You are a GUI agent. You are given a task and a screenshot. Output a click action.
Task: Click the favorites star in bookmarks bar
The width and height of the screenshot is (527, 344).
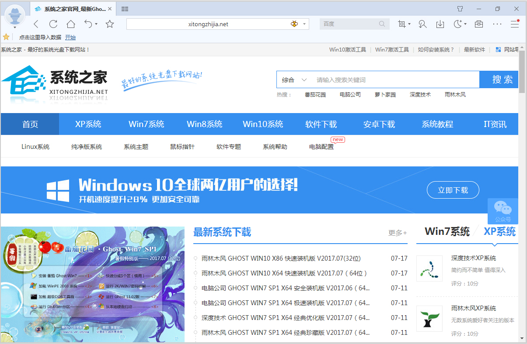[x=6, y=37]
